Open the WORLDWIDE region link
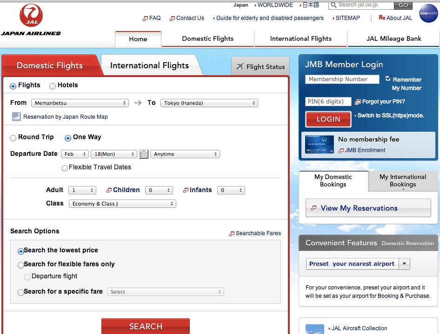This screenshot has width=440, height=334. pyautogui.click(x=275, y=5)
